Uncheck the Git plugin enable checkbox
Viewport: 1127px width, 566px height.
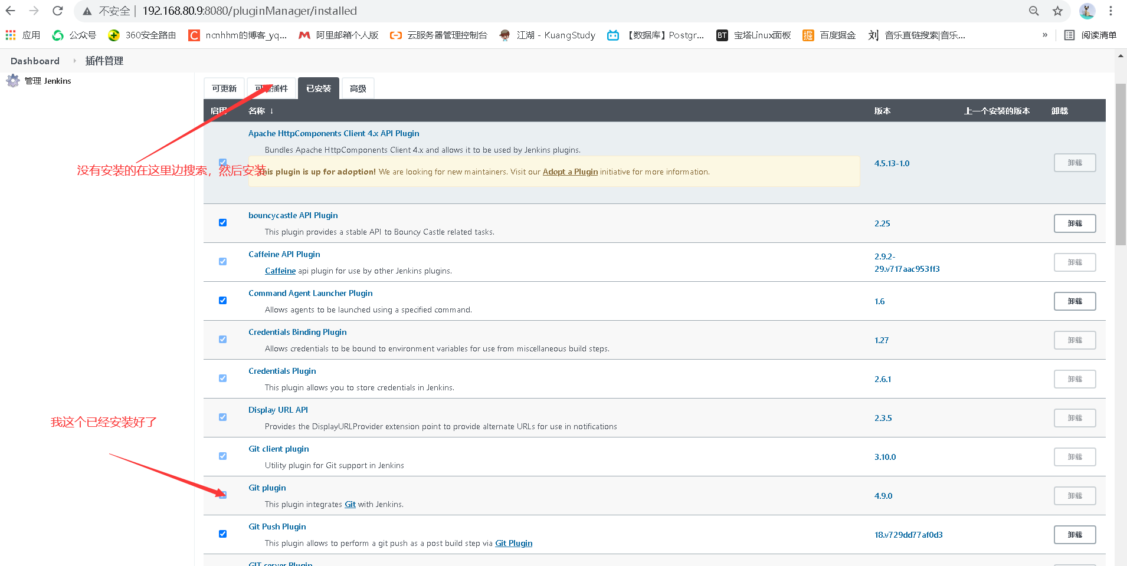[x=222, y=495]
